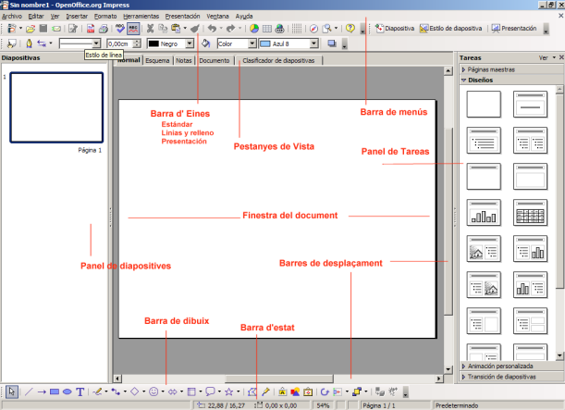Click the Undo arrow

click(212, 28)
